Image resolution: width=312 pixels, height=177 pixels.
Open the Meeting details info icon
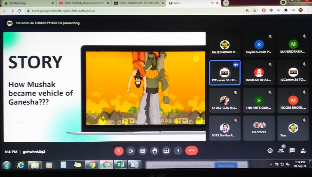[270, 150]
